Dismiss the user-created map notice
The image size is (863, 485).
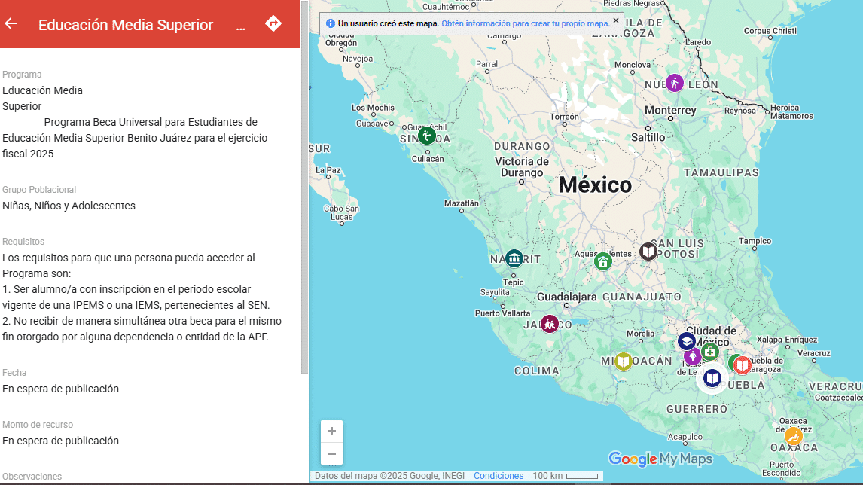[x=615, y=20]
